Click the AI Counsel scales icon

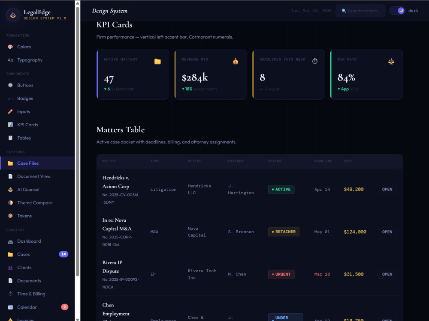pos(10,190)
